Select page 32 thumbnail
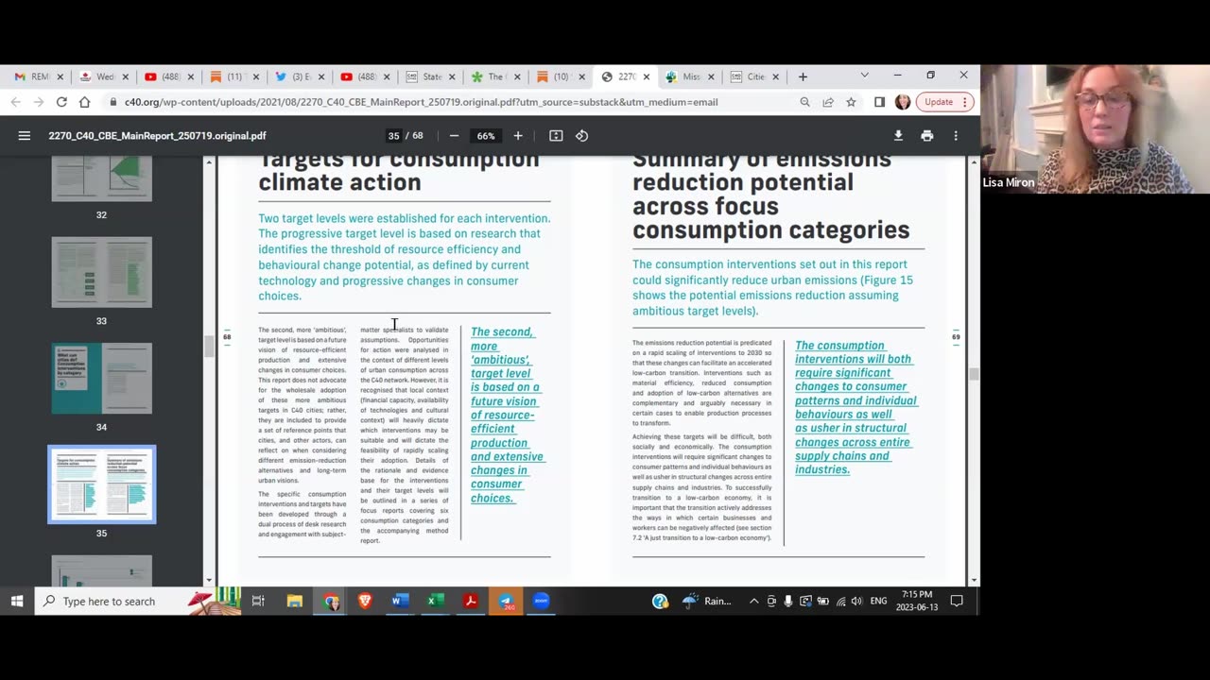 101,178
